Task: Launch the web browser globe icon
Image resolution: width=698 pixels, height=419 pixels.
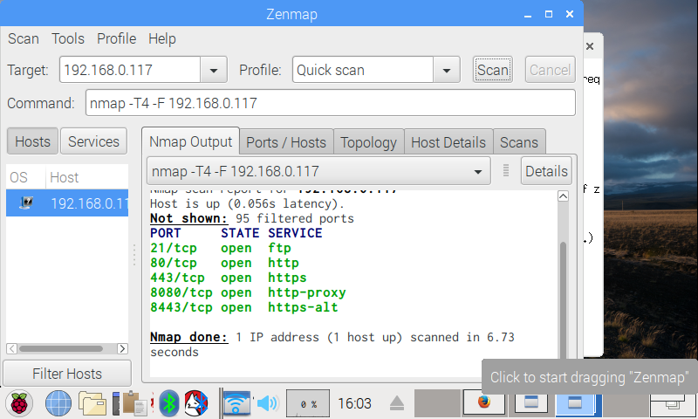Action: [x=58, y=403]
